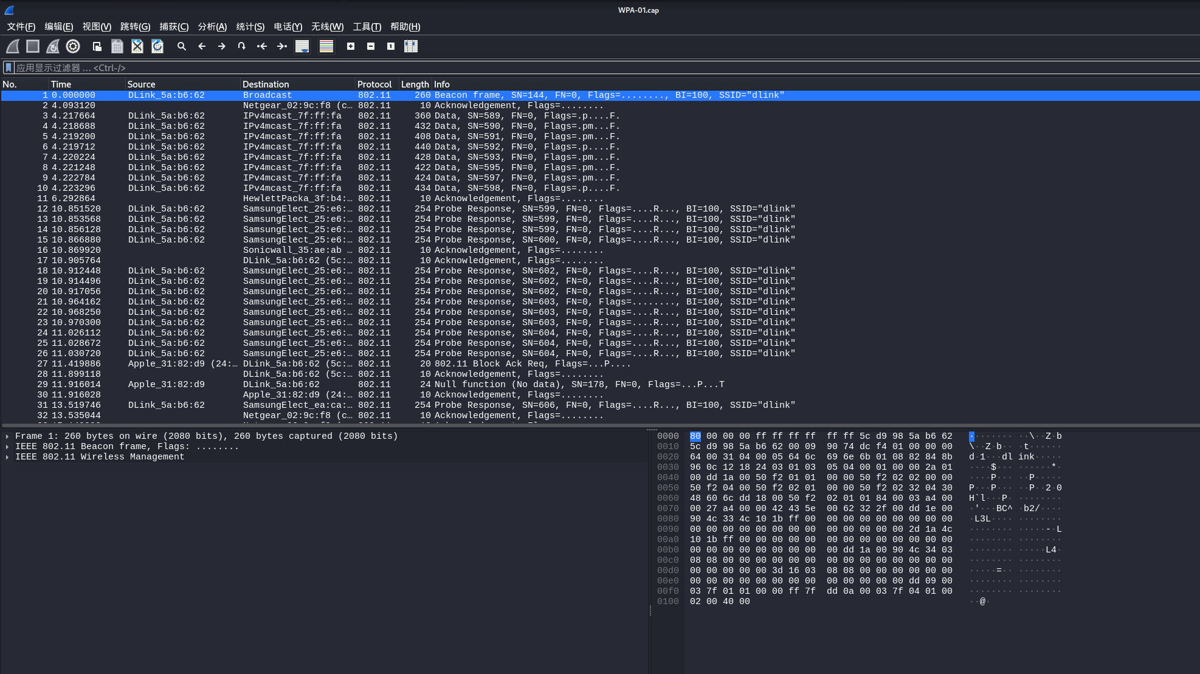Open the 无线(W) menu
The image size is (1200, 674).
pos(327,27)
